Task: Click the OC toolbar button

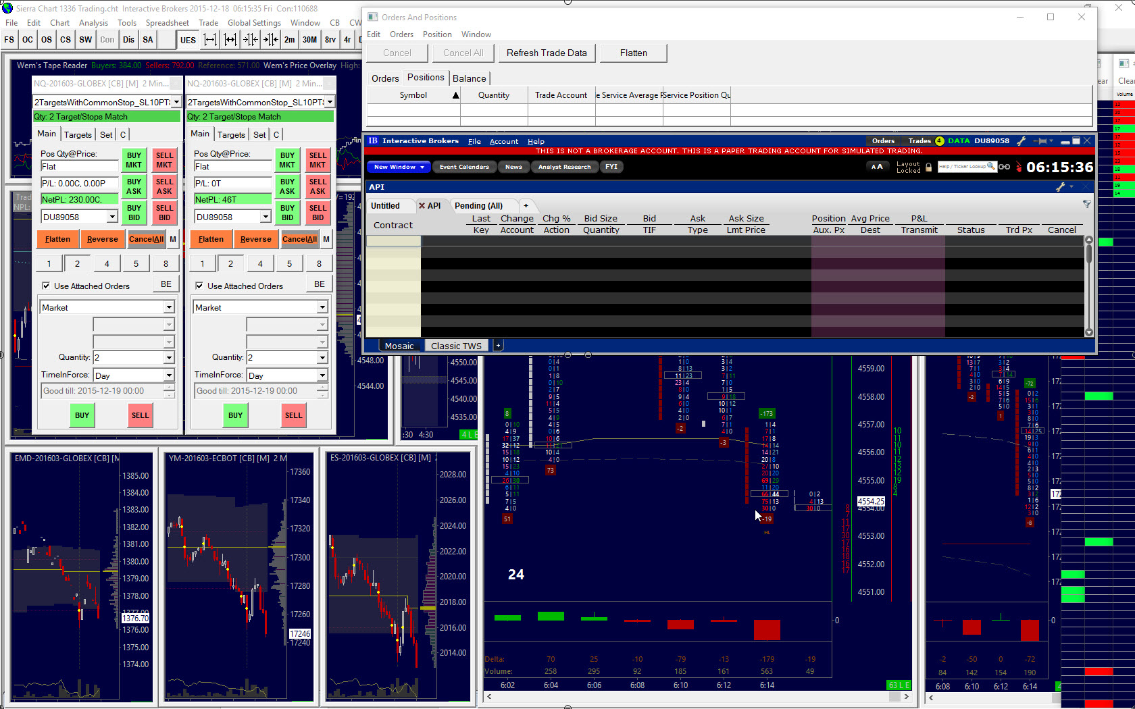Action: pos(28,40)
